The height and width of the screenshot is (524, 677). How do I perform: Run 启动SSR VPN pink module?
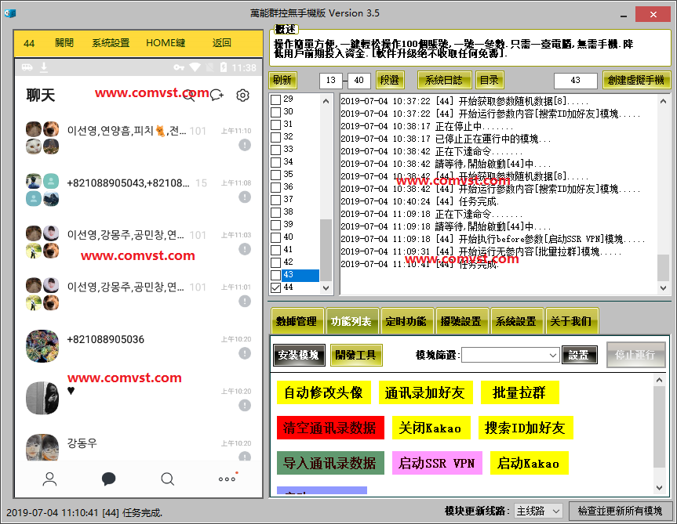click(436, 463)
